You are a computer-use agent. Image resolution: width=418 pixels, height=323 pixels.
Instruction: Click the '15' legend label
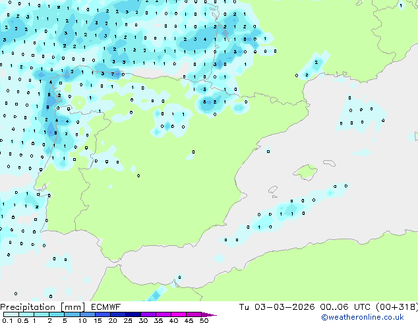(98, 320)
